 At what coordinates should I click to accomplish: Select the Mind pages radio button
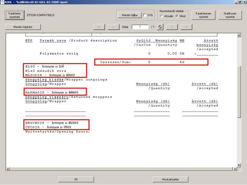tap(177, 16)
